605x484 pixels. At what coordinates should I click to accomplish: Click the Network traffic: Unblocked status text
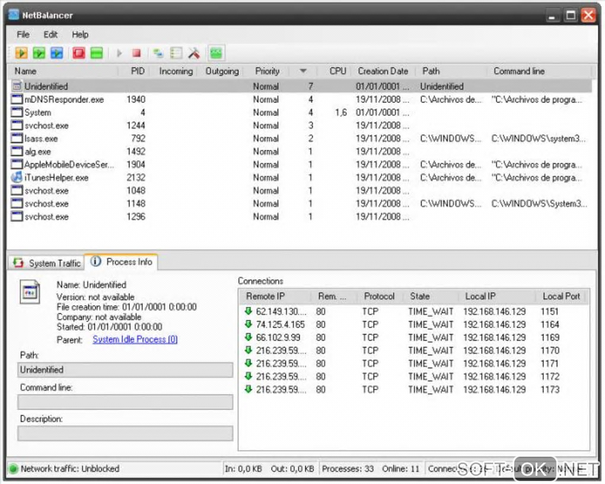(70, 469)
